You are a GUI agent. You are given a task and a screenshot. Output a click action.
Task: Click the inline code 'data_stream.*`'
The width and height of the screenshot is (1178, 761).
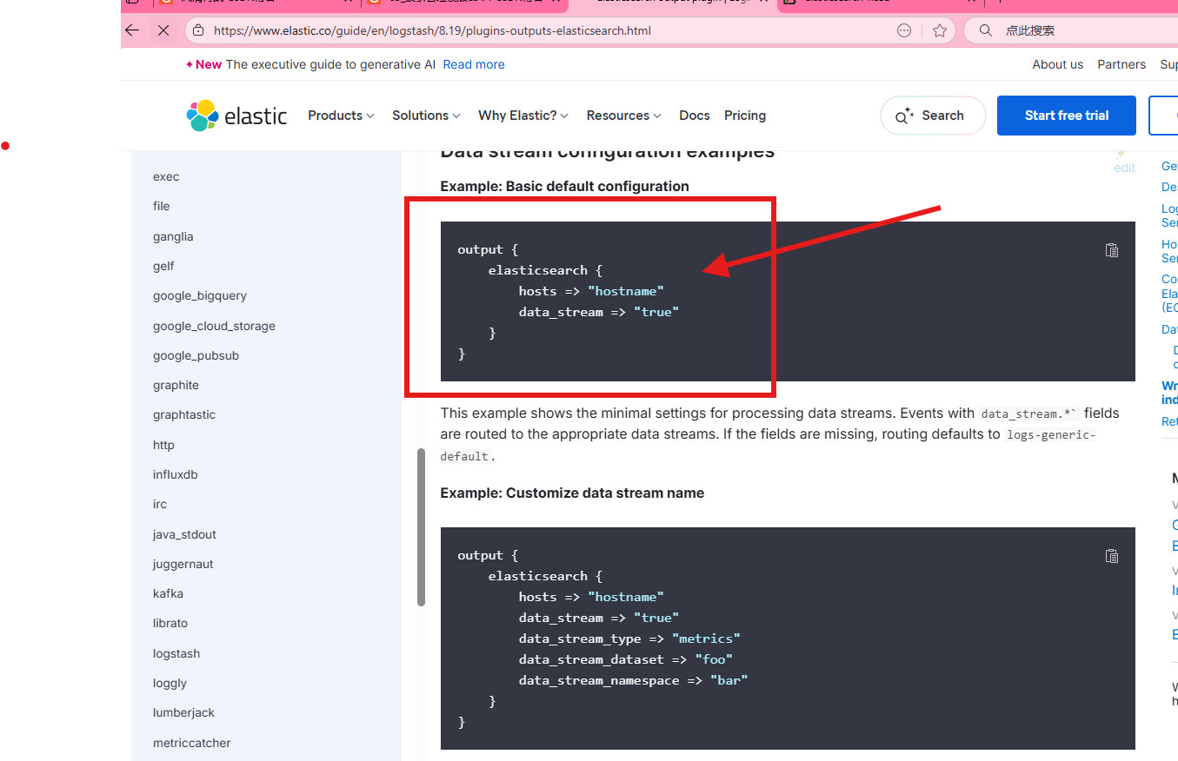coord(1029,414)
